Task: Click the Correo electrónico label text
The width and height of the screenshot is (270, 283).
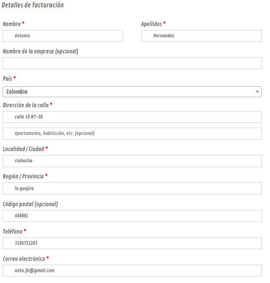Action: pos(24,259)
